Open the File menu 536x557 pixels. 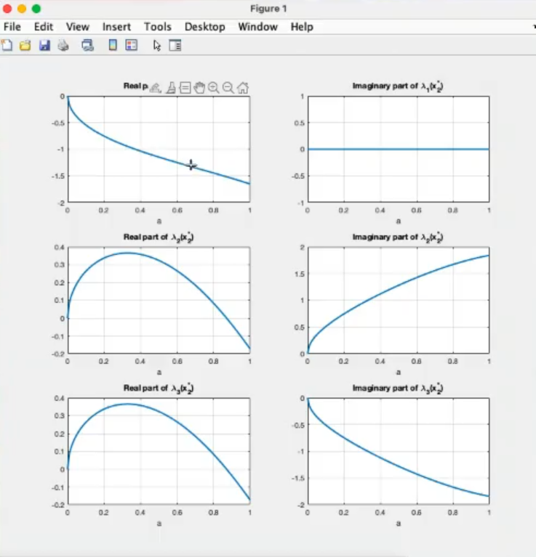click(x=12, y=27)
